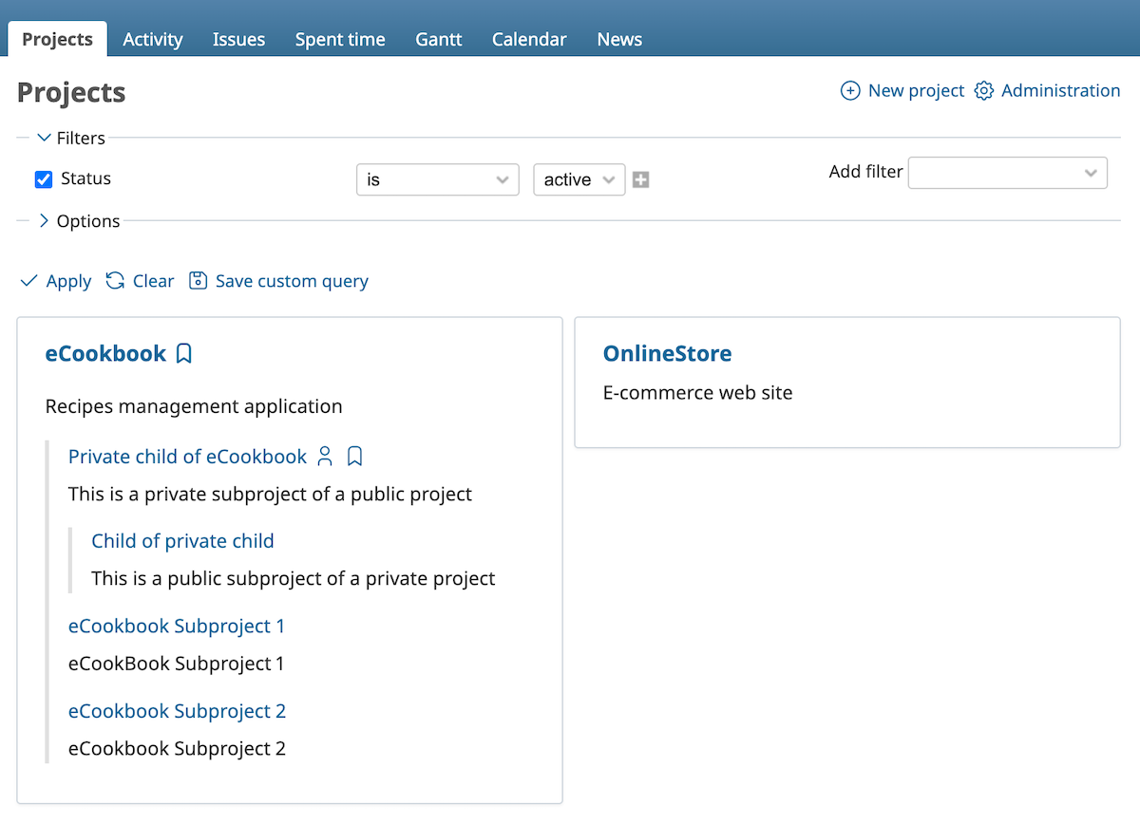1140x824 pixels.
Task: Open the Child of private child project
Action: (182, 540)
